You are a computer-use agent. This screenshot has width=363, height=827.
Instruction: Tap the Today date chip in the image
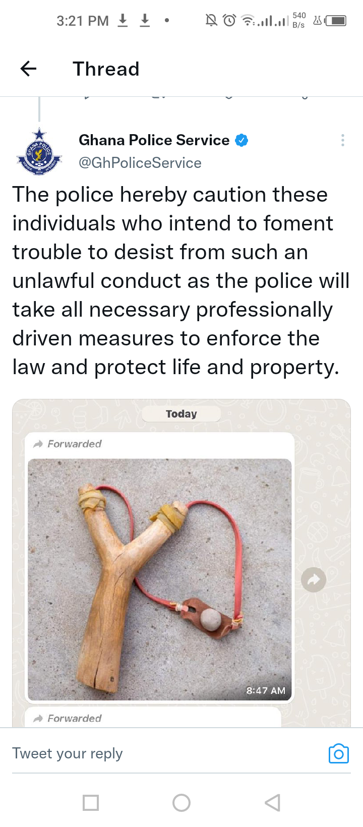(x=181, y=414)
